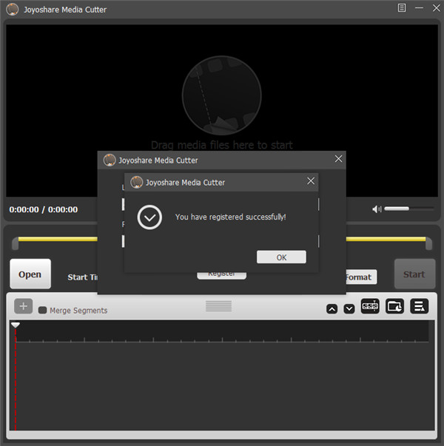The height and width of the screenshot is (446, 444).
Task: Click OK on the registration success message
Action: tap(281, 257)
